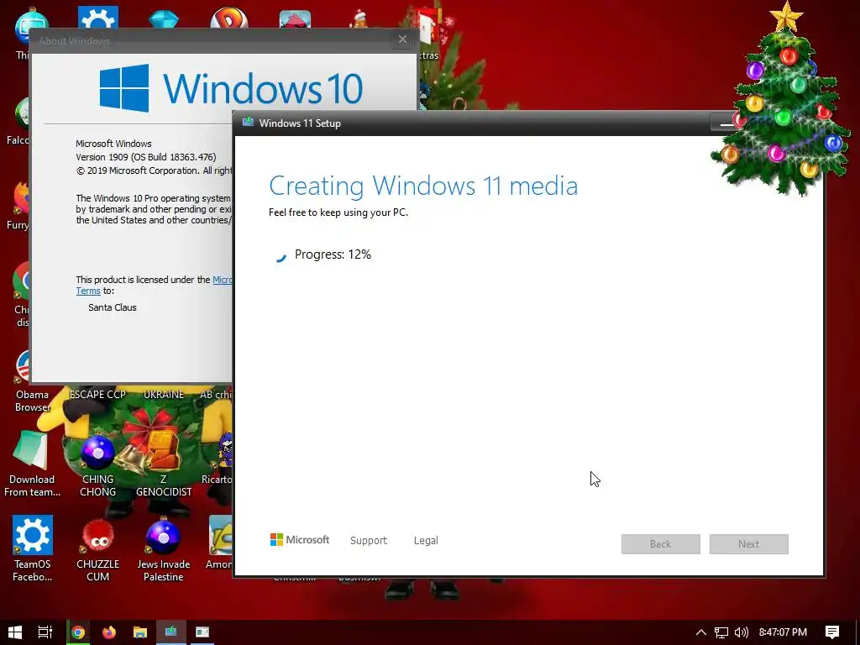This screenshot has height=645, width=860.
Task: Open the Legal link in Setup
Action: (x=426, y=541)
